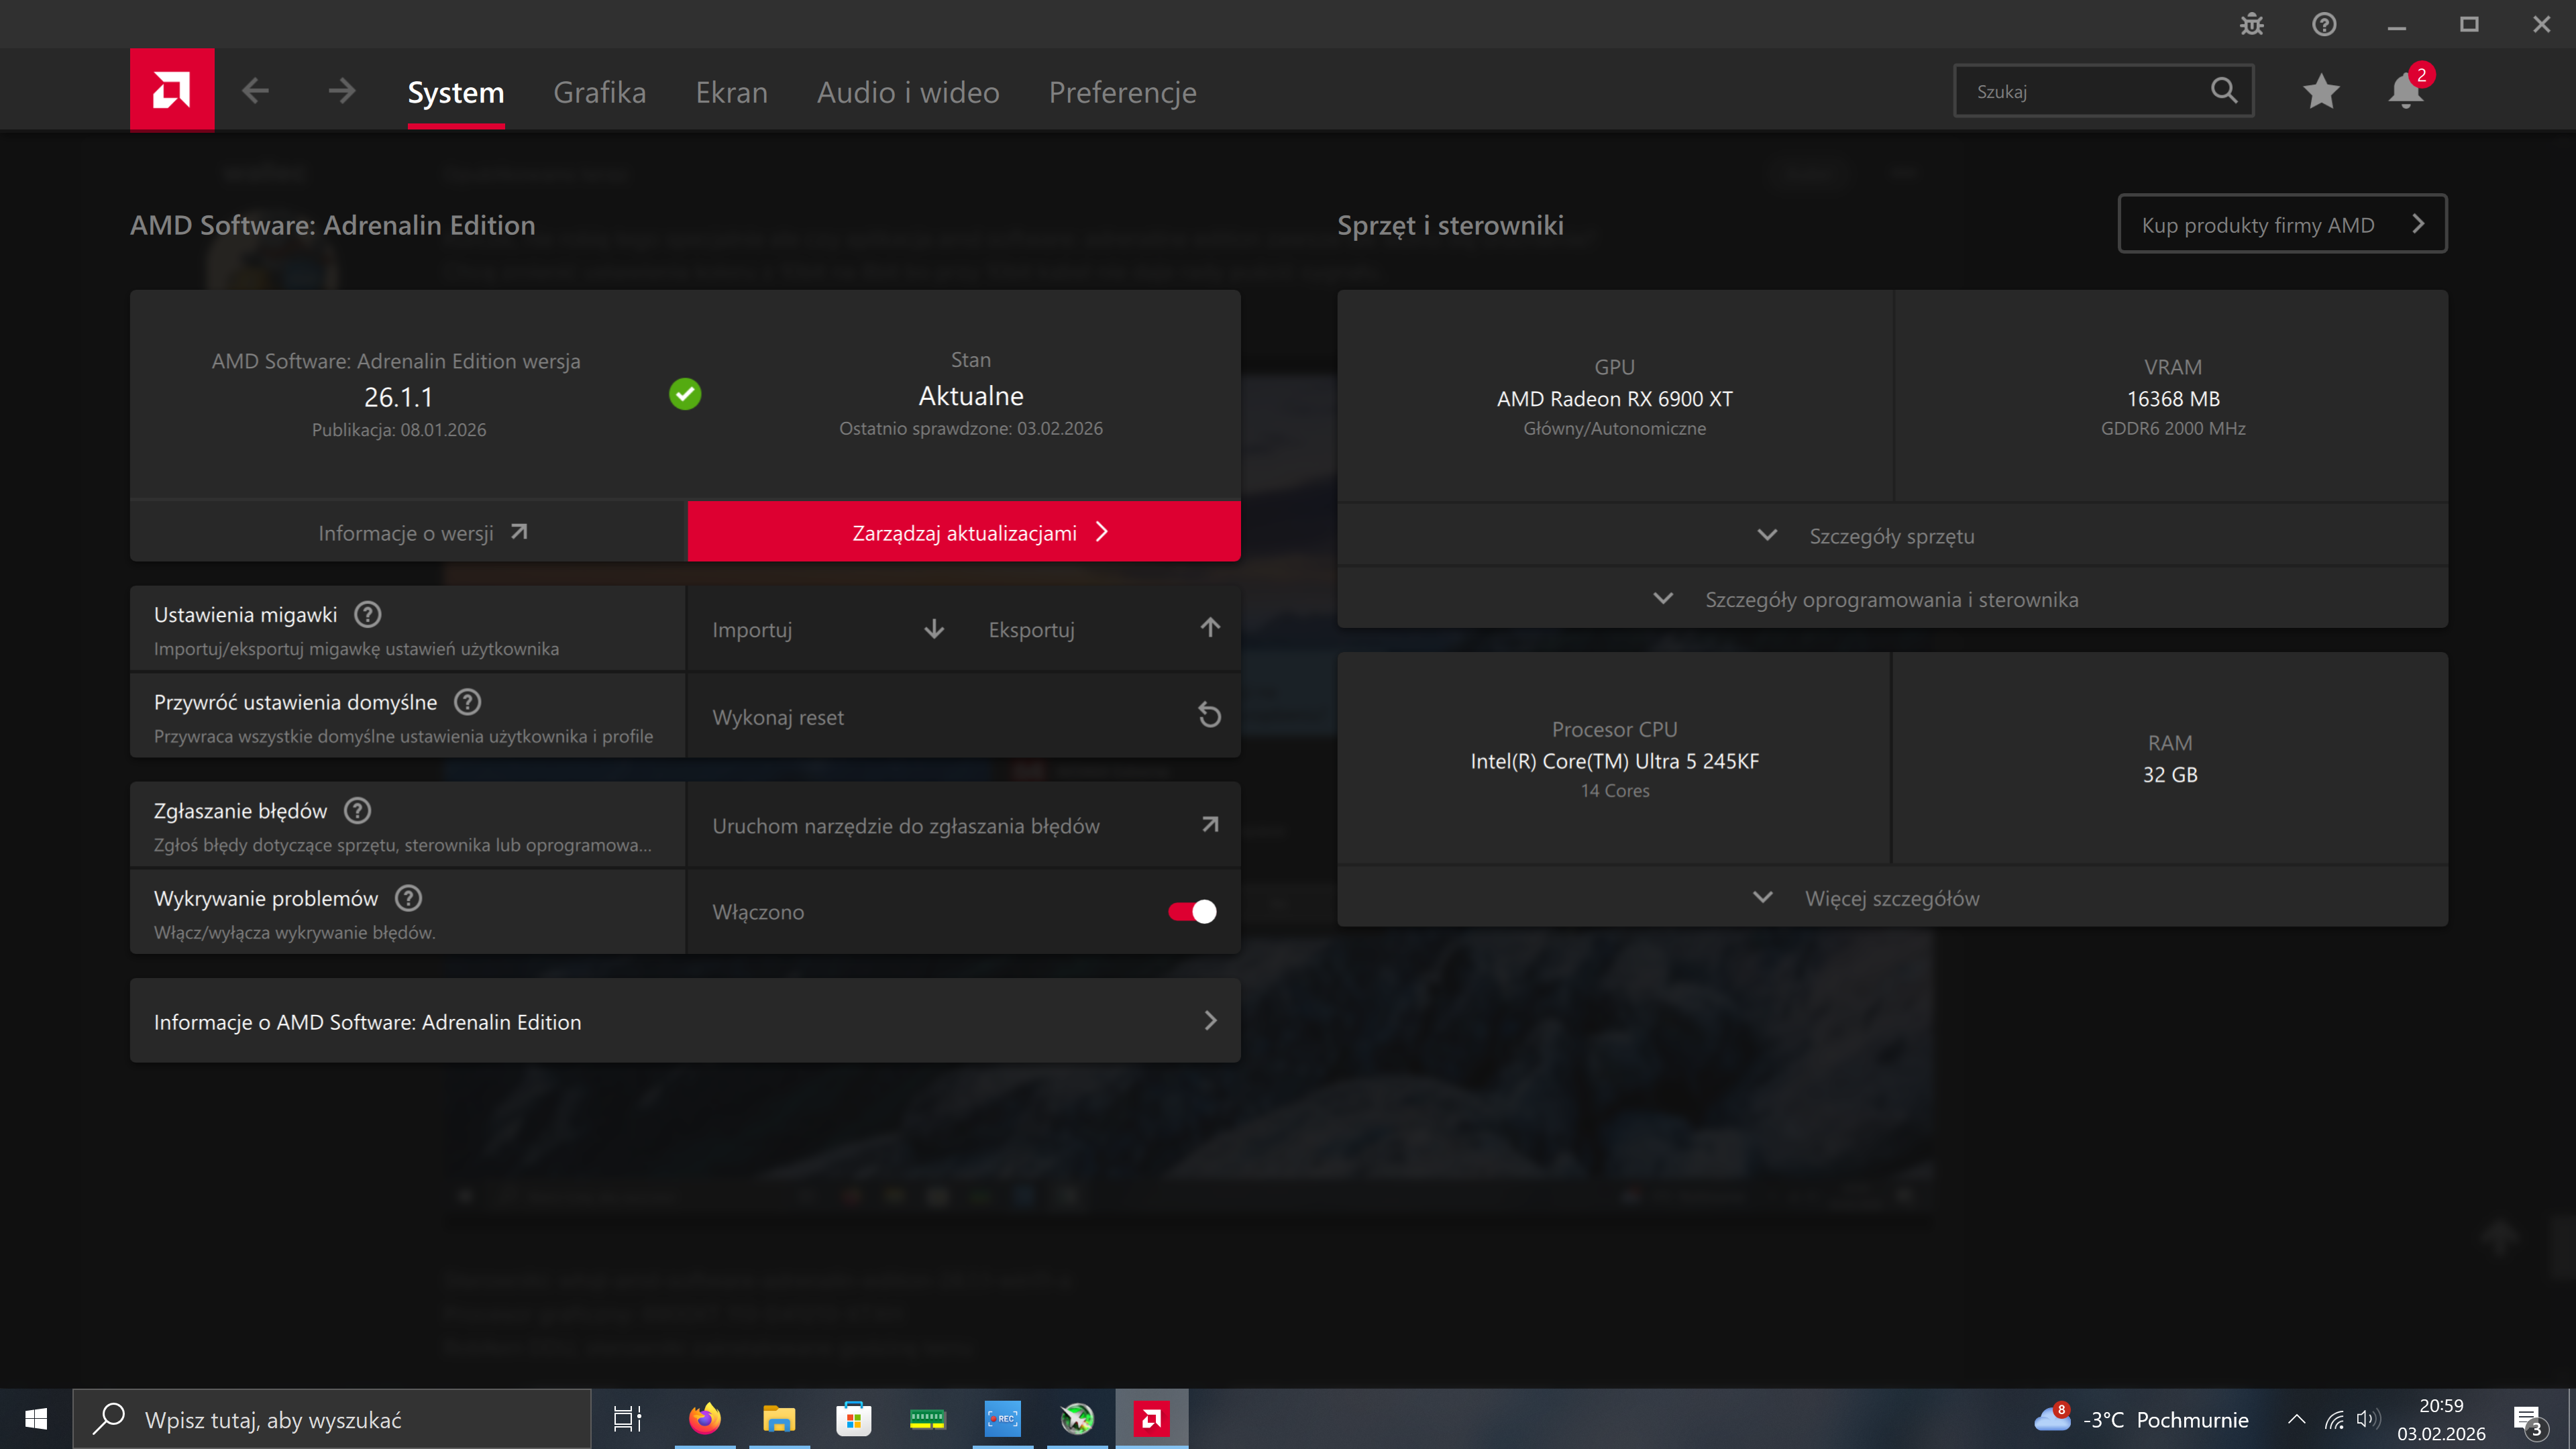2576x1449 pixels.
Task: Open the Preferencje tab
Action: [x=1122, y=92]
